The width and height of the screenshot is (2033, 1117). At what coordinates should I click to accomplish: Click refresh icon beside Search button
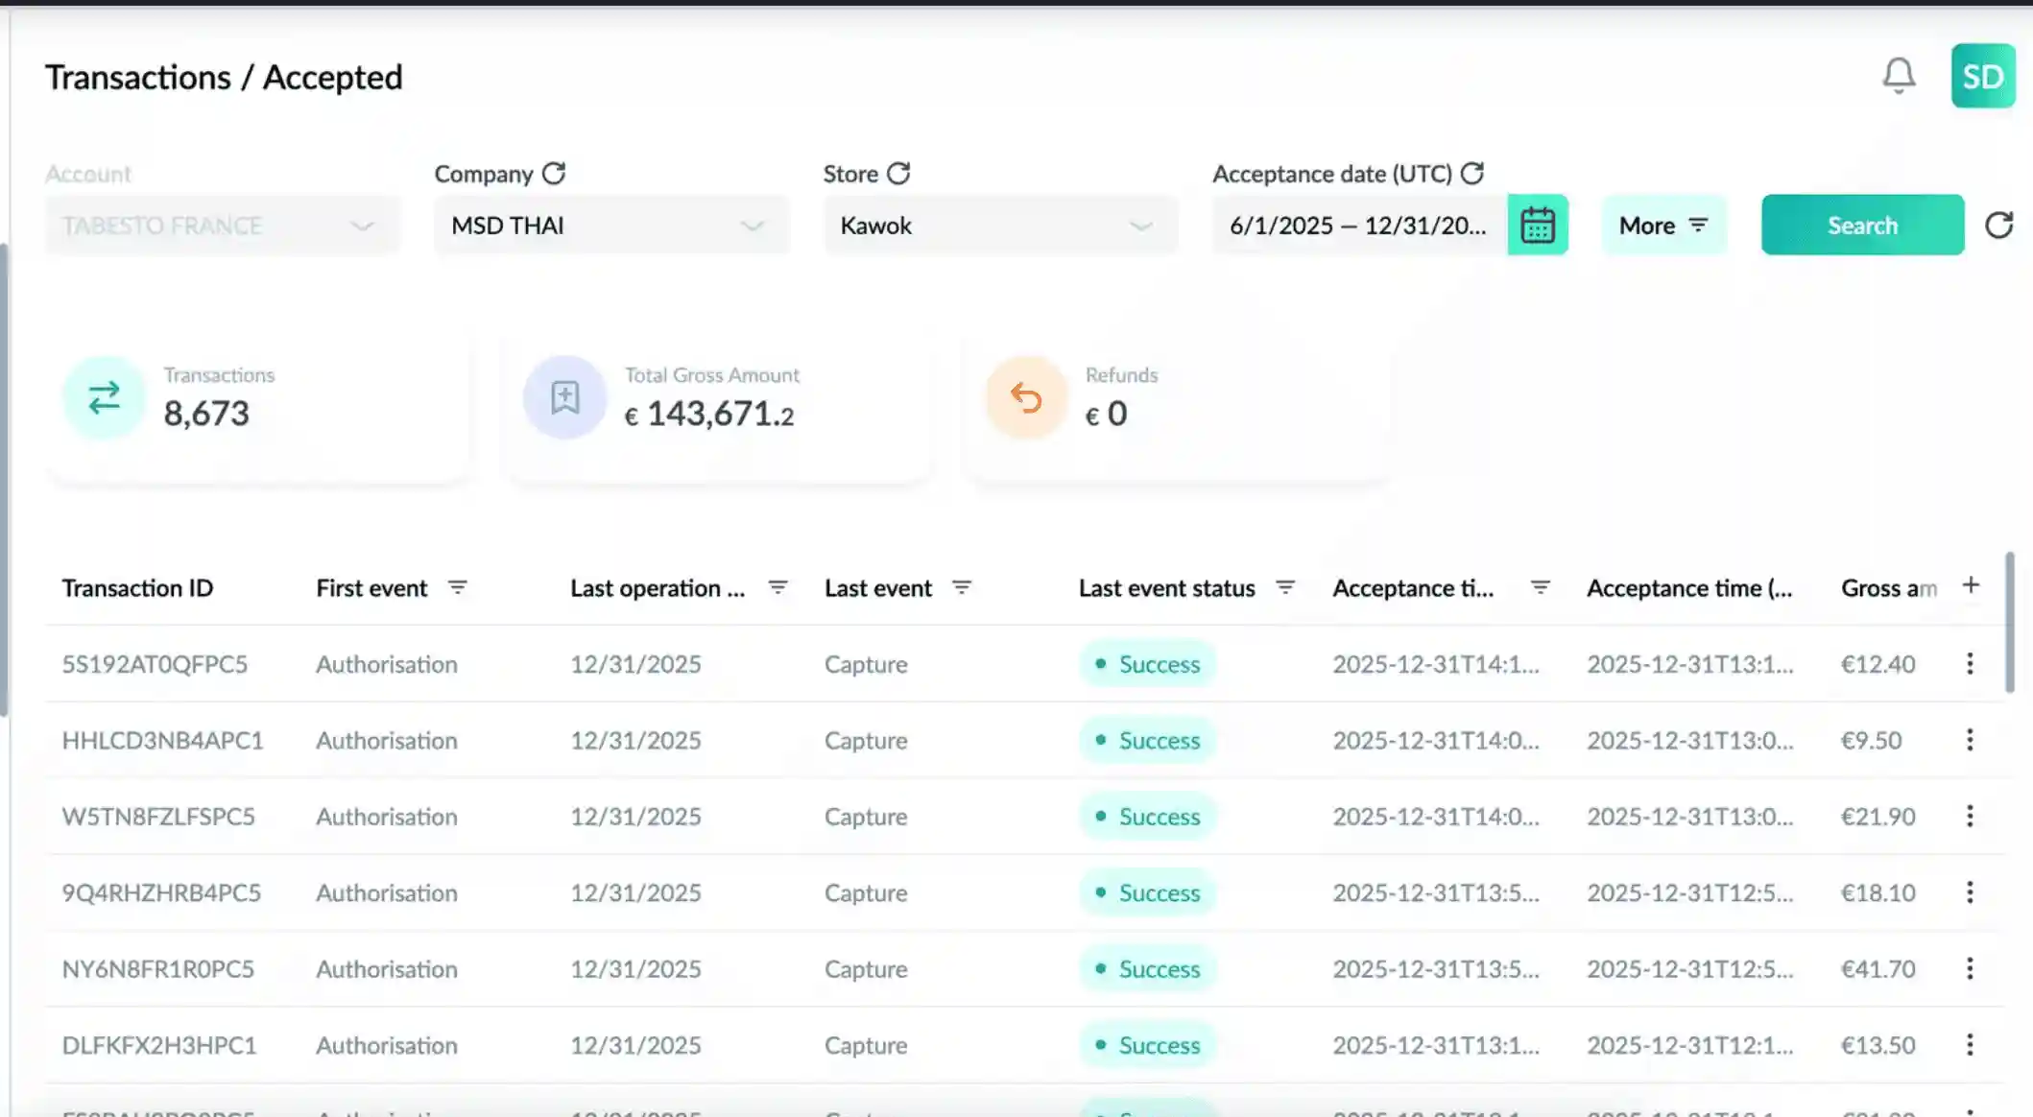(x=1998, y=226)
